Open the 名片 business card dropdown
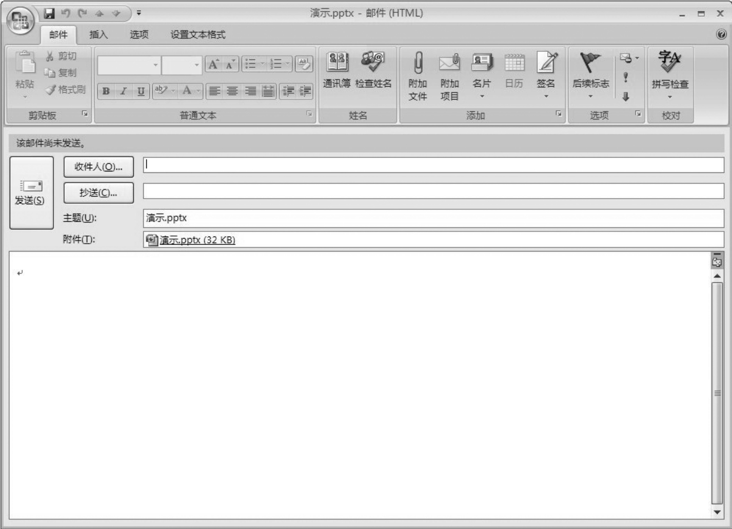732x529 pixels. [482, 76]
